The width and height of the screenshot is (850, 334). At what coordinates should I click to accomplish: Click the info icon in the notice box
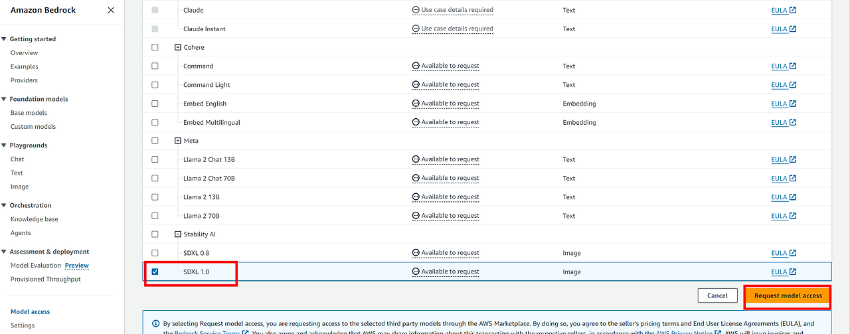point(156,323)
